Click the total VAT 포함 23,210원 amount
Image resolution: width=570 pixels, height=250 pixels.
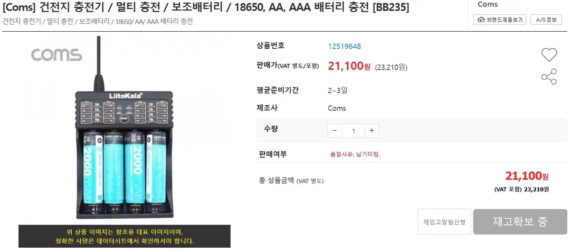pyautogui.click(x=522, y=189)
